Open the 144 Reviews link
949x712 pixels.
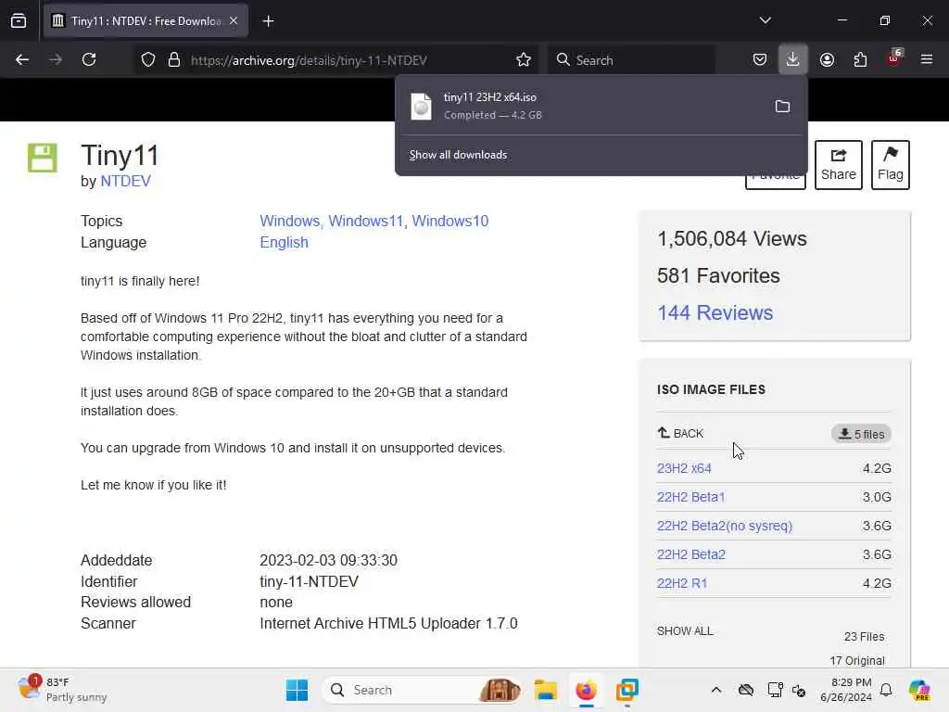(715, 313)
